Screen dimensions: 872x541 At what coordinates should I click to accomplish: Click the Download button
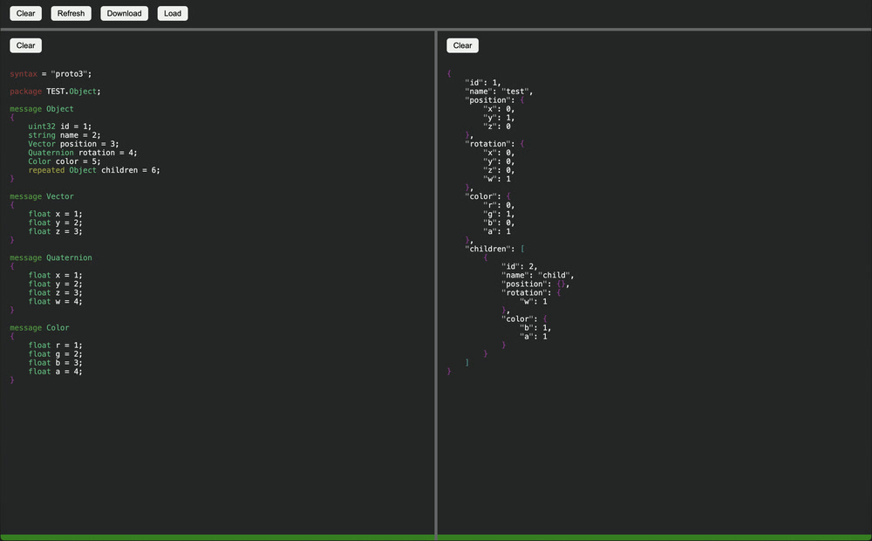coord(124,13)
